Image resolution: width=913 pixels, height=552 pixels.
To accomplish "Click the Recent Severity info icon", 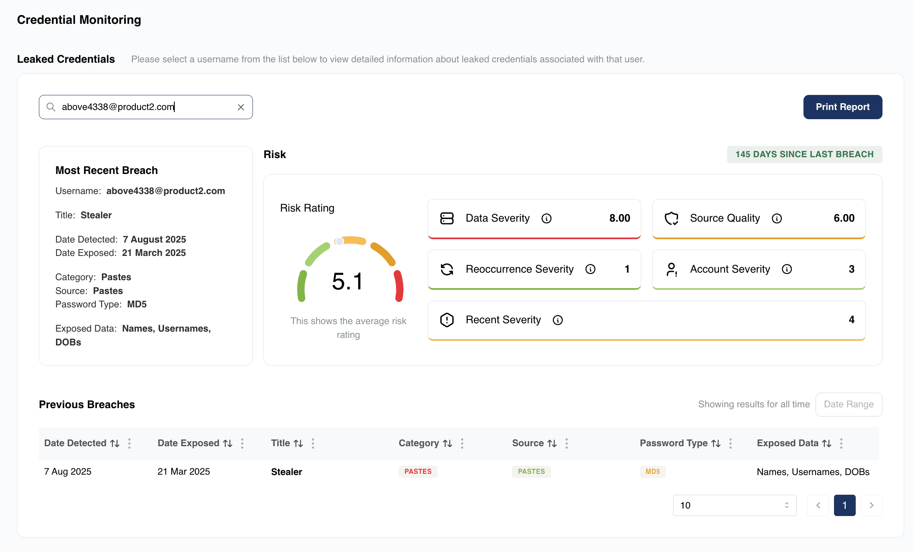I will pos(558,320).
